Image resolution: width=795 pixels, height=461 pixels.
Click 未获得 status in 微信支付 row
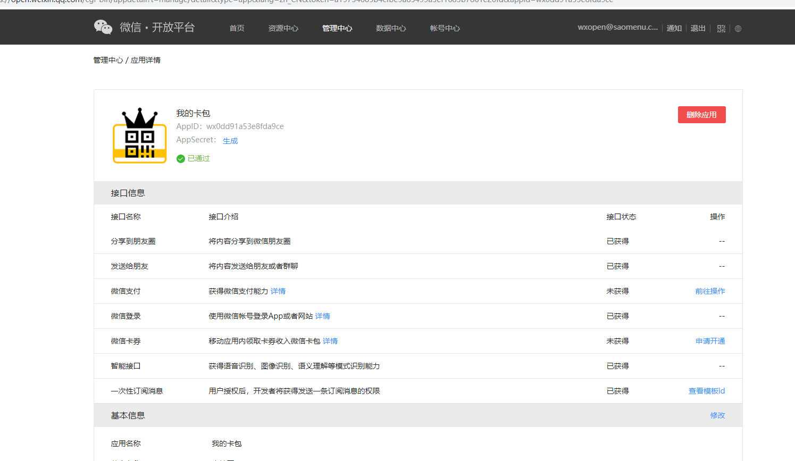(x=617, y=291)
